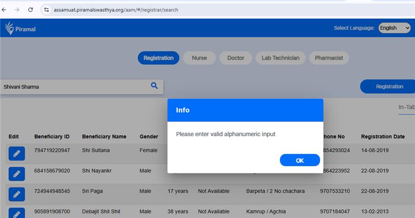Click the search magnifier icon
Viewport: 415px width, 218px height.
click(x=154, y=86)
